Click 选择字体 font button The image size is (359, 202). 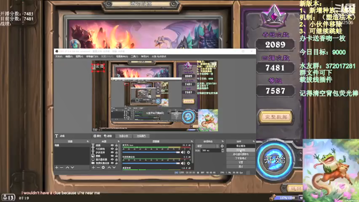123,136
